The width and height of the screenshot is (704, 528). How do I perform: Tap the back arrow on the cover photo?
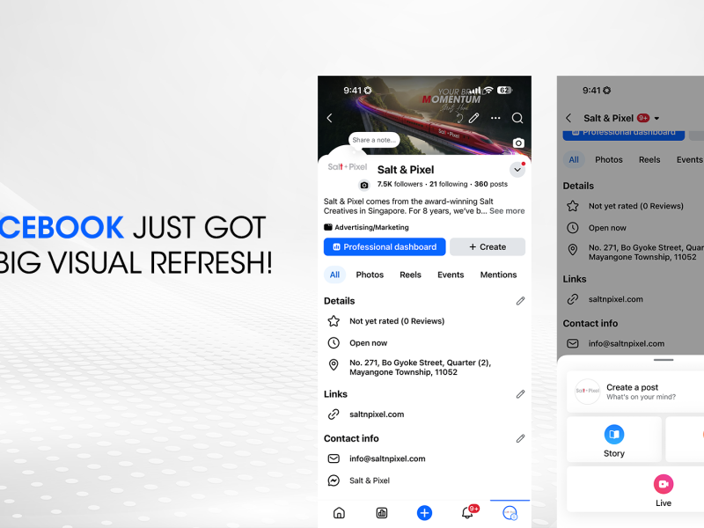pos(330,118)
